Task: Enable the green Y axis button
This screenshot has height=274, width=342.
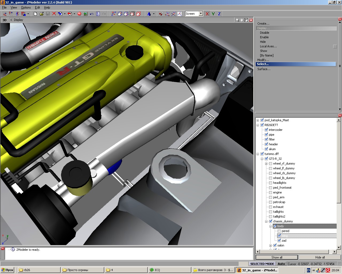Action: pyautogui.click(x=213, y=14)
